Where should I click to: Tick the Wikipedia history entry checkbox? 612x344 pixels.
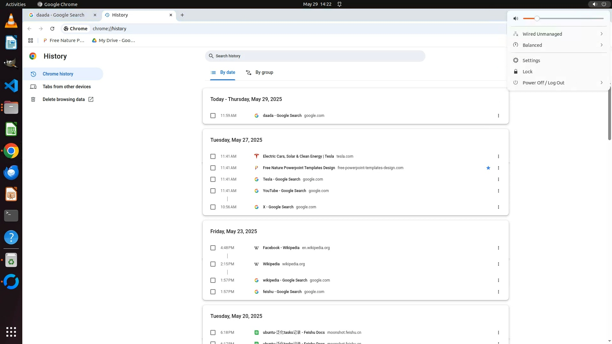(213, 264)
